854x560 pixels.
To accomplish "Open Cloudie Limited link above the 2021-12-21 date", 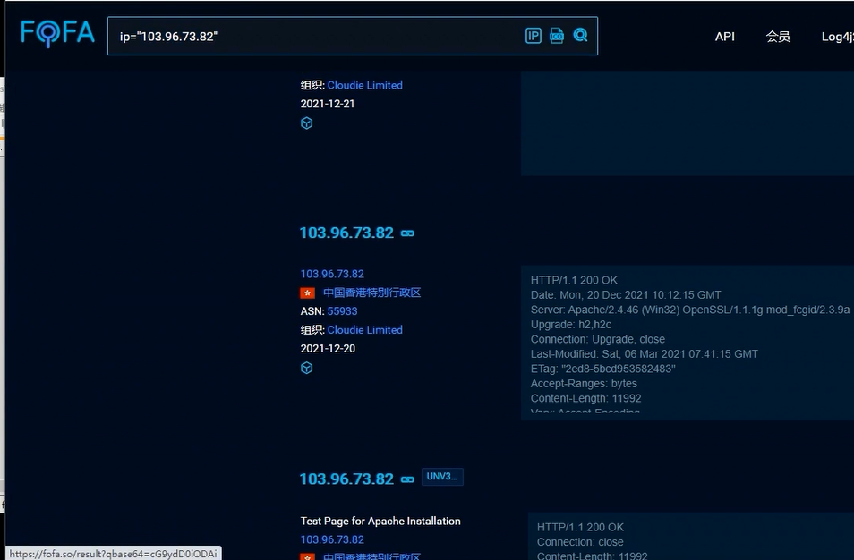I will (x=365, y=85).
